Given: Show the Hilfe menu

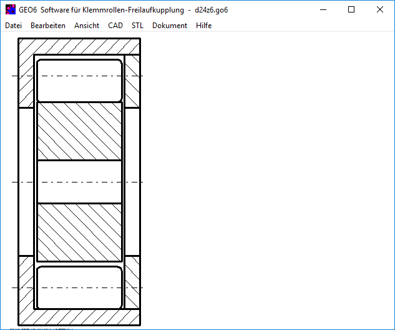Looking at the screenshot, I should [203, 26].
